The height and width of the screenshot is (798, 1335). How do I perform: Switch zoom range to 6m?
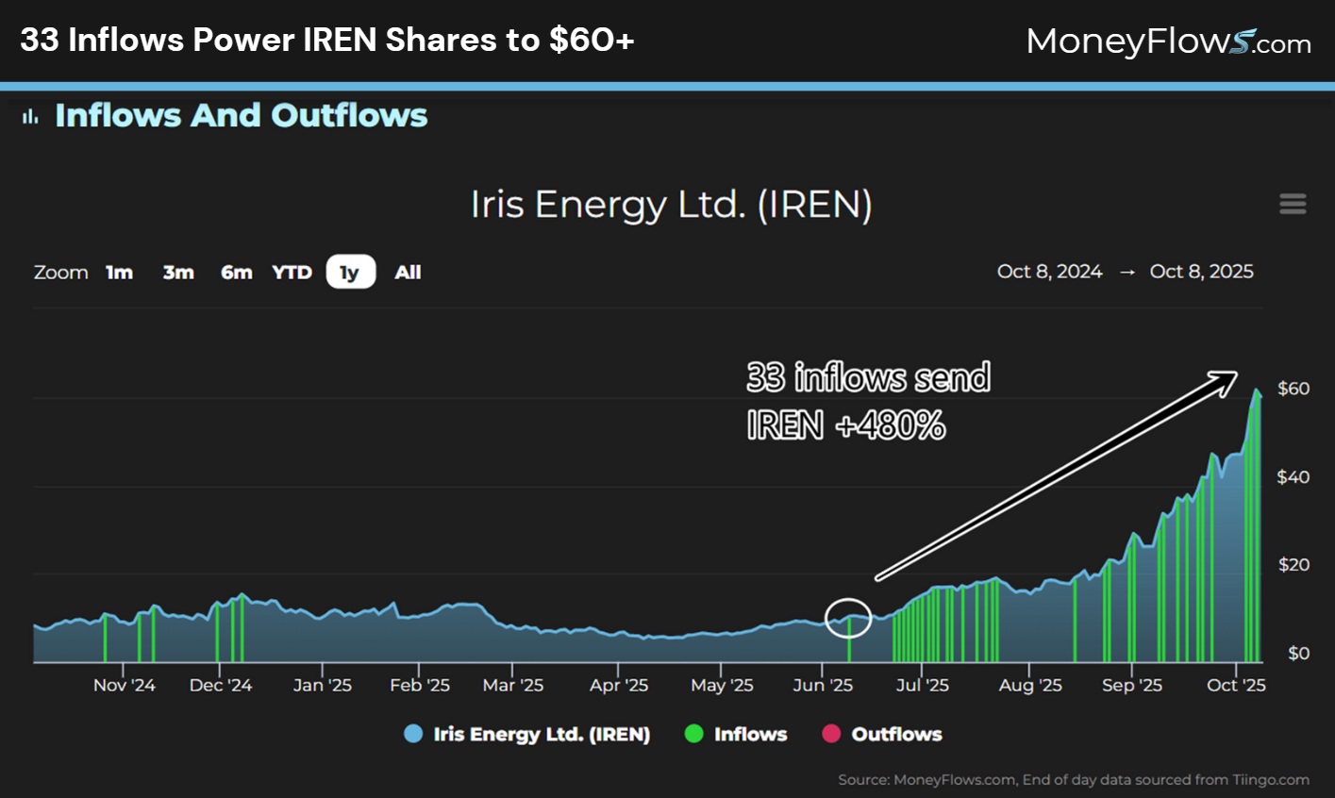coord(236,273)
